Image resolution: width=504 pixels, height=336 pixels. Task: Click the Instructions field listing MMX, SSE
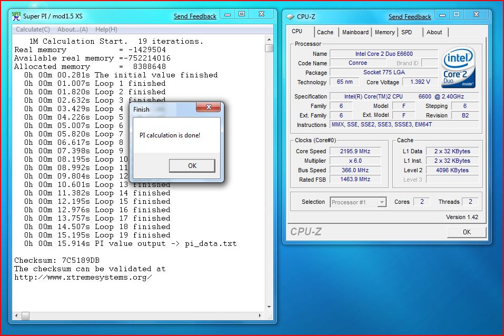tap(404, 124)
